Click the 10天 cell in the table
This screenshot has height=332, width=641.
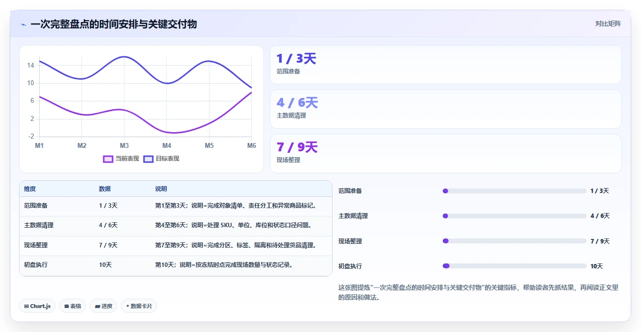(105, 264)
